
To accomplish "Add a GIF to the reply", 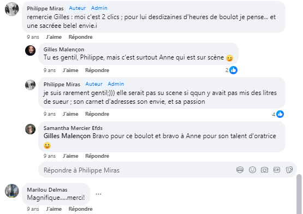I will click(277, 170).
